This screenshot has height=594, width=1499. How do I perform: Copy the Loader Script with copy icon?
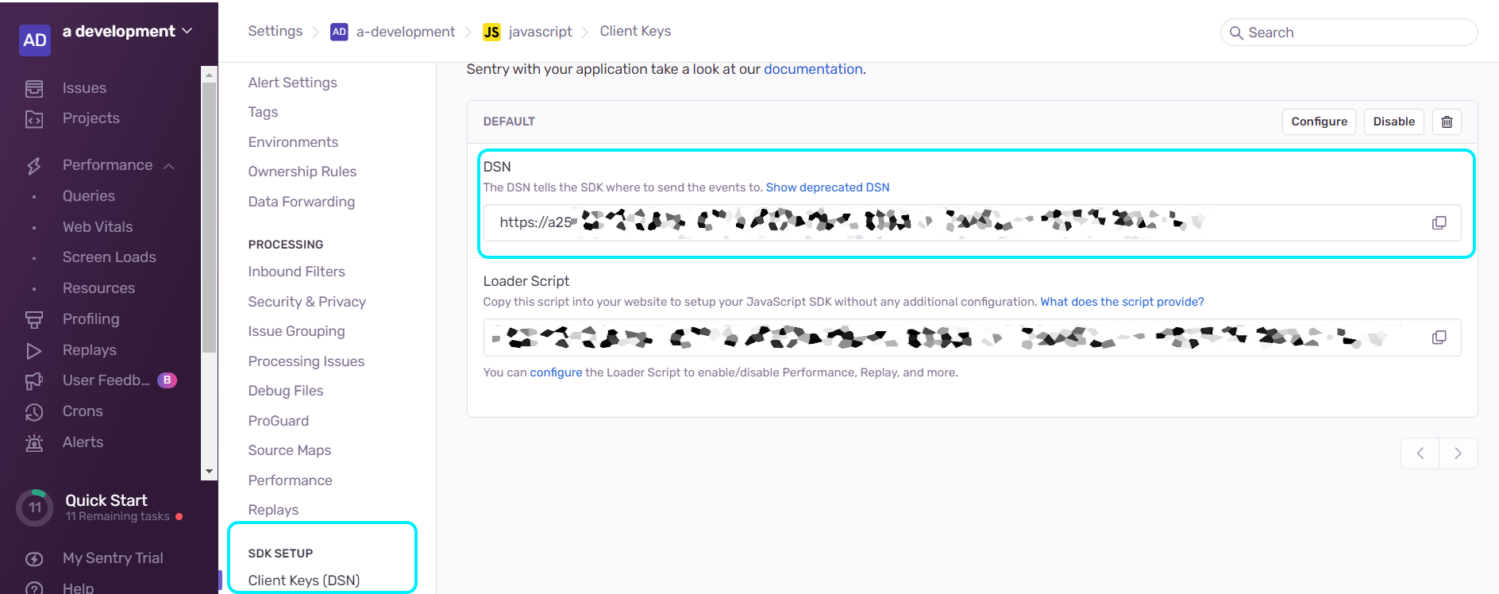1439,337
